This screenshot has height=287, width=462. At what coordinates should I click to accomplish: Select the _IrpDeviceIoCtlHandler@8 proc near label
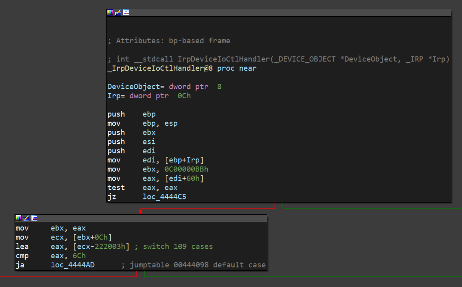point(182,68)
